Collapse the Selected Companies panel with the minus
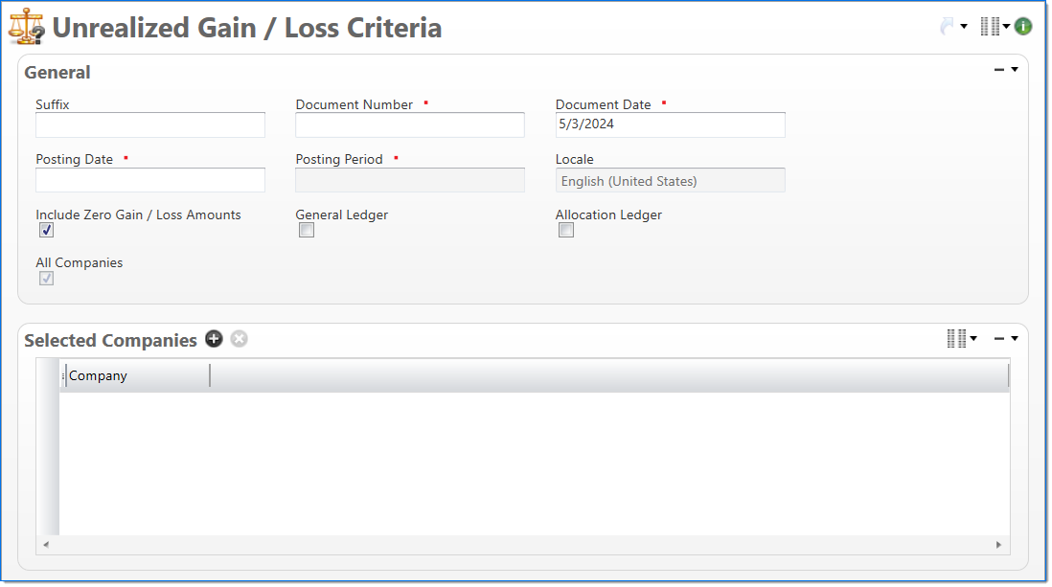 [x=999, y=338]
